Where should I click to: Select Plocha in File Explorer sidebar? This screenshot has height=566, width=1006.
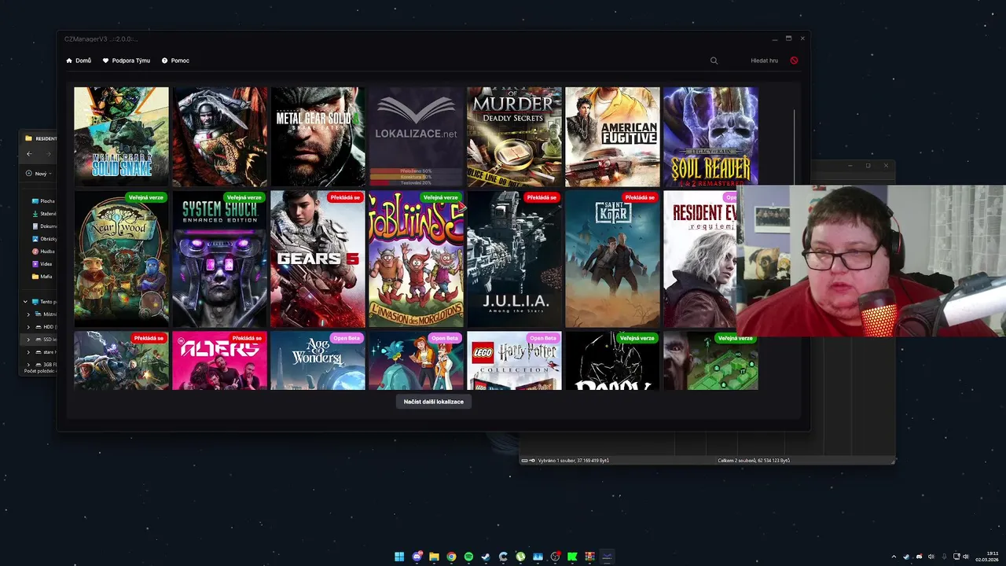point(43,201)
